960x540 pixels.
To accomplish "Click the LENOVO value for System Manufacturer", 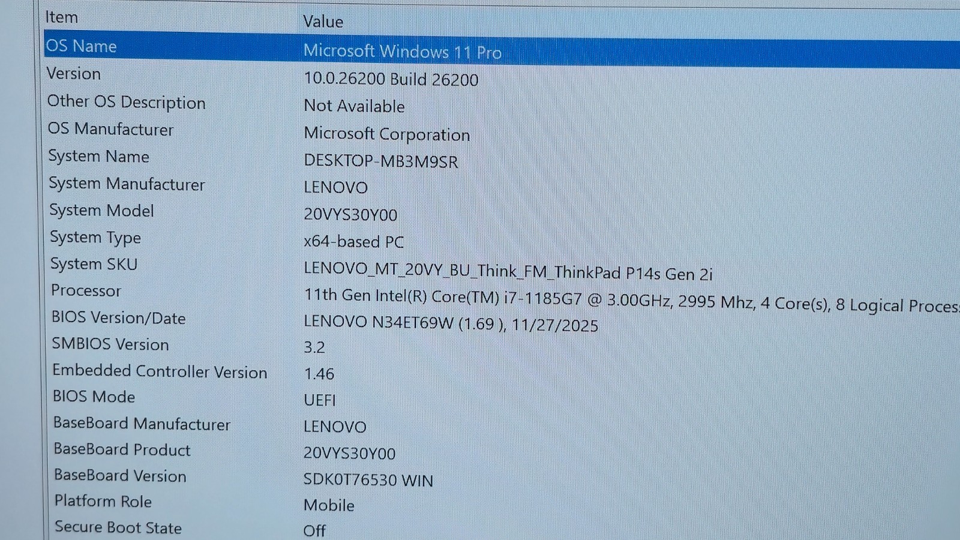I will (x=336, y=187).
